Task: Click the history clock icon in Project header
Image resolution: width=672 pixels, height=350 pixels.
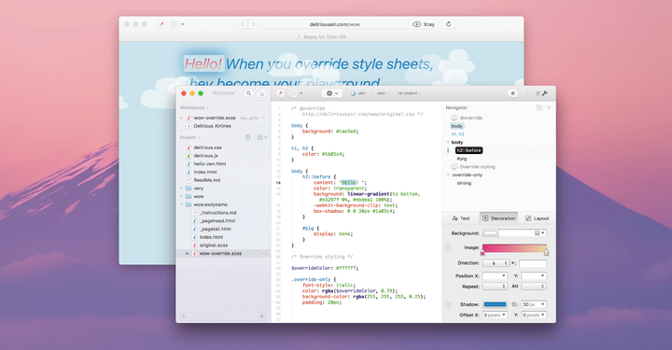Action: coord(247,137)
